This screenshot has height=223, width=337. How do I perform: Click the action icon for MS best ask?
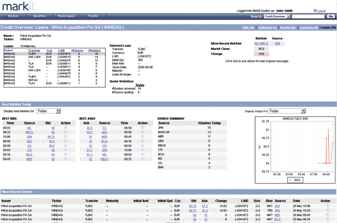(x=143, y=155)
